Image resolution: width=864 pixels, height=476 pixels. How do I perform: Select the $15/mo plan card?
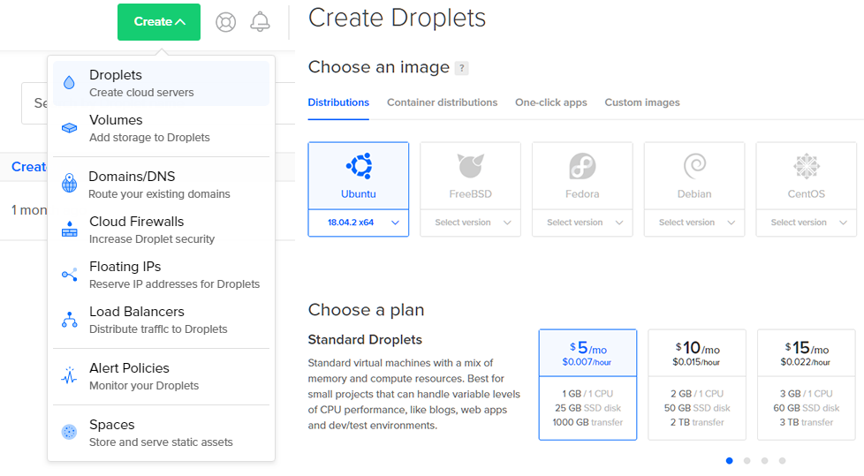pyautogui.click(x=807, y=384)
